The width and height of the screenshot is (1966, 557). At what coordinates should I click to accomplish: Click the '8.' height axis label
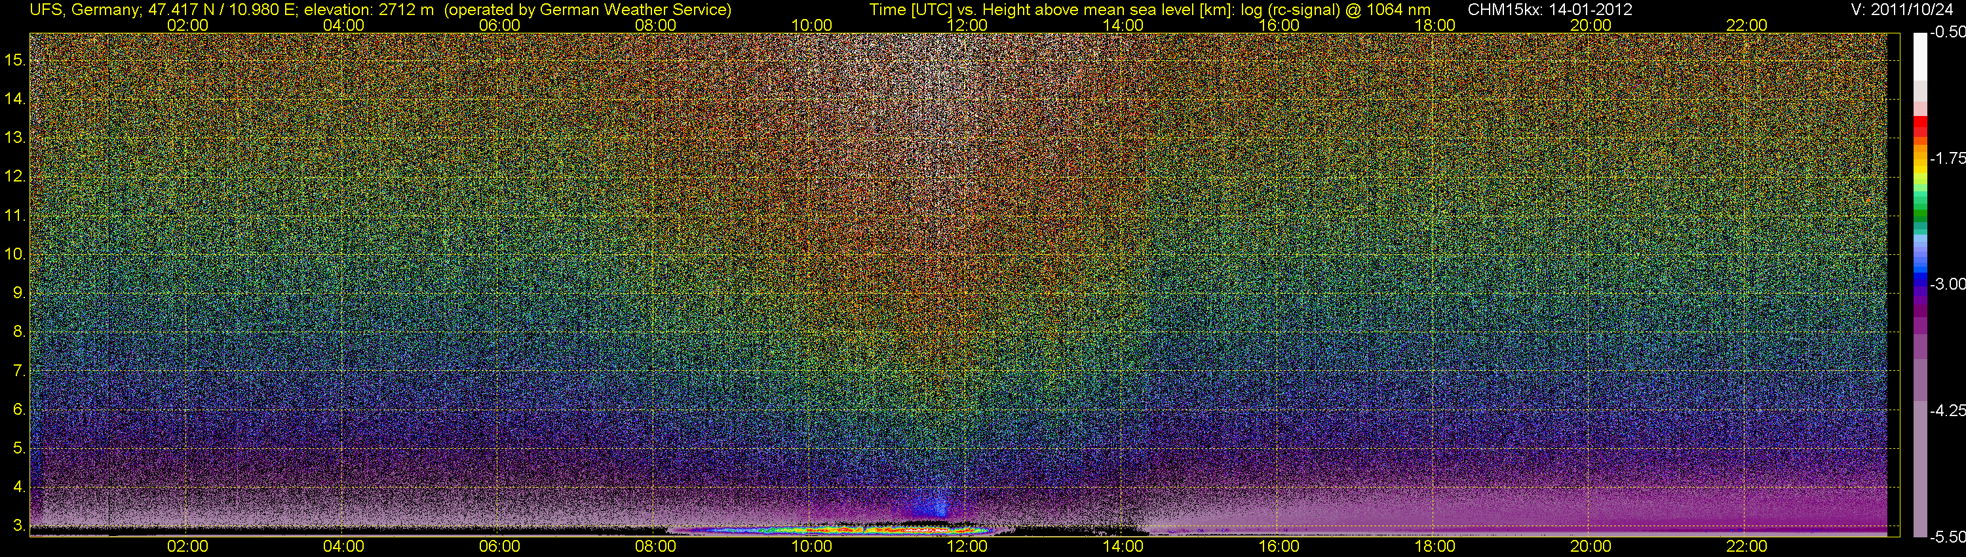(x=18, y=332)
